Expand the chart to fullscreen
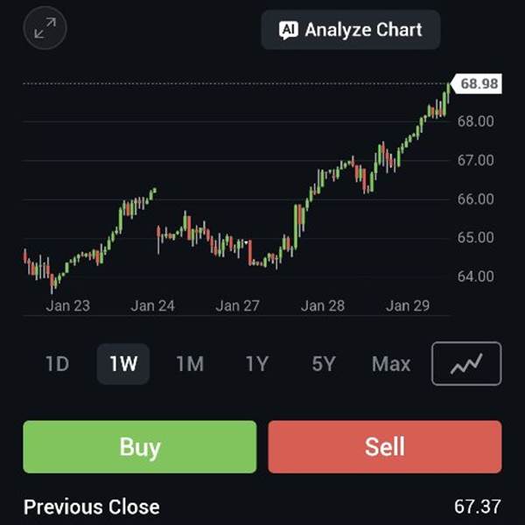 pos(45,31)
